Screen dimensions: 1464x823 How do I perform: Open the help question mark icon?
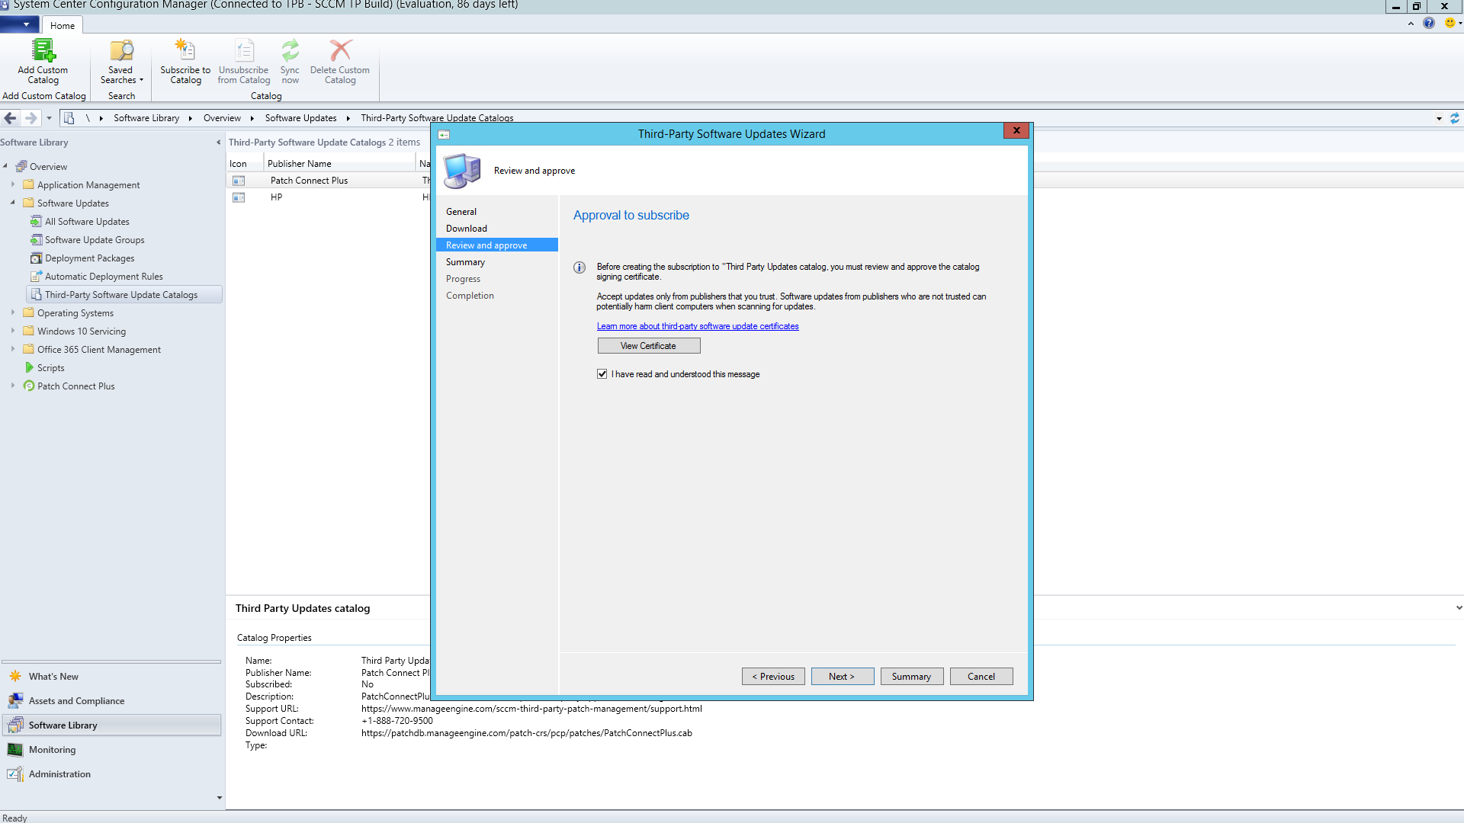(1429, 23)
